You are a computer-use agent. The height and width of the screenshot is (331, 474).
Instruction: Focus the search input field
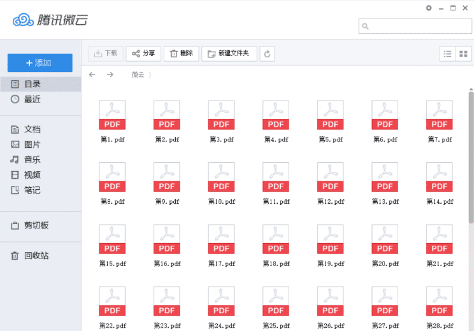point(415,26)
